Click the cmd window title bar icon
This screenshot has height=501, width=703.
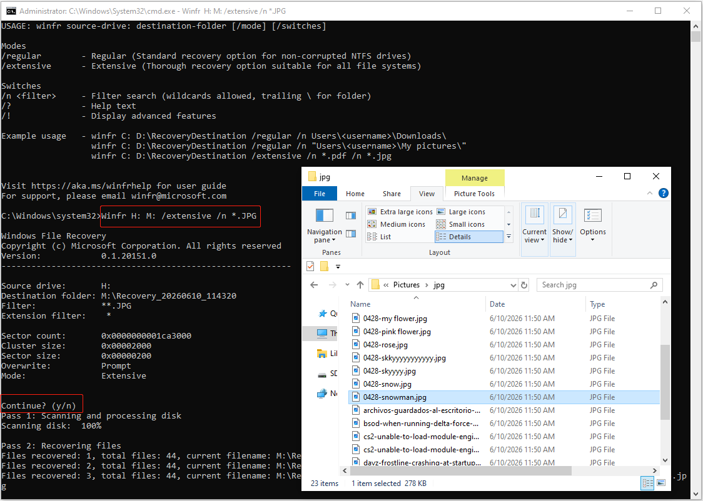coord(11,11)
